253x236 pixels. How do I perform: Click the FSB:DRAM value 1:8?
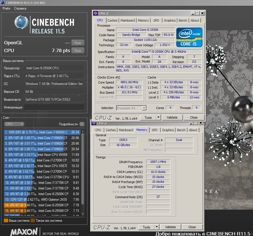158,167
